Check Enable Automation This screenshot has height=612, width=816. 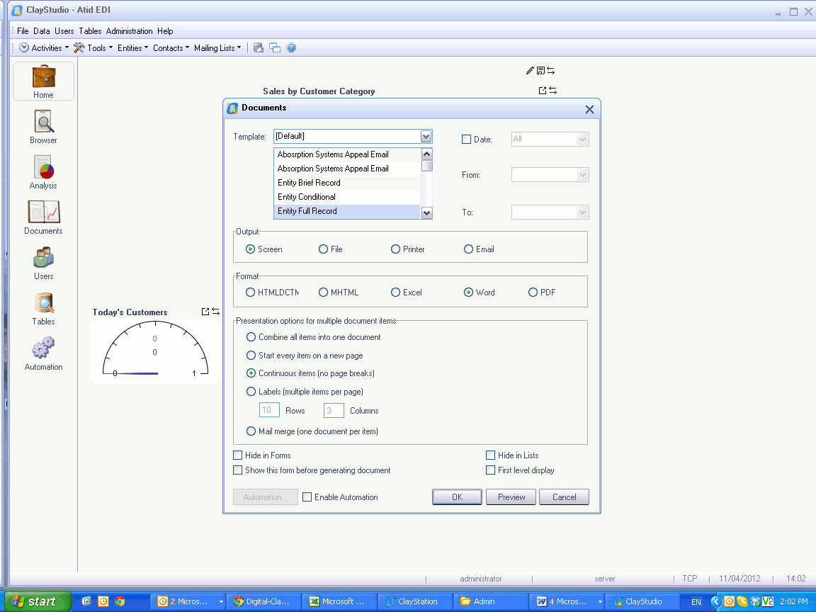tap(307, 497)
